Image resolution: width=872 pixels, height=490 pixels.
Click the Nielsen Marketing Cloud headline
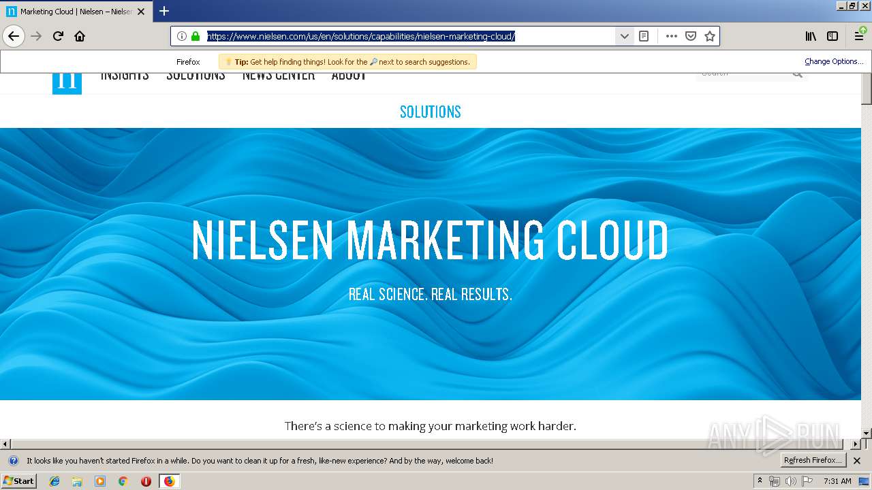point(430,240)
